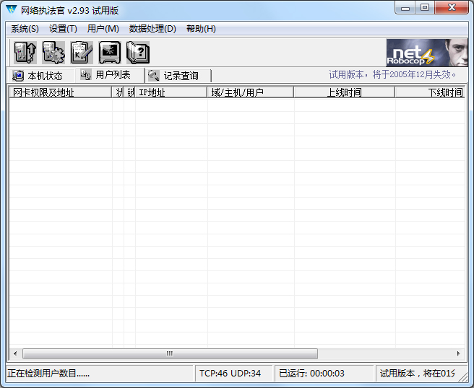This screenshot has width=474, height=388.
Task: Sort by the IP地址 column header
Action: pos(171,92)
